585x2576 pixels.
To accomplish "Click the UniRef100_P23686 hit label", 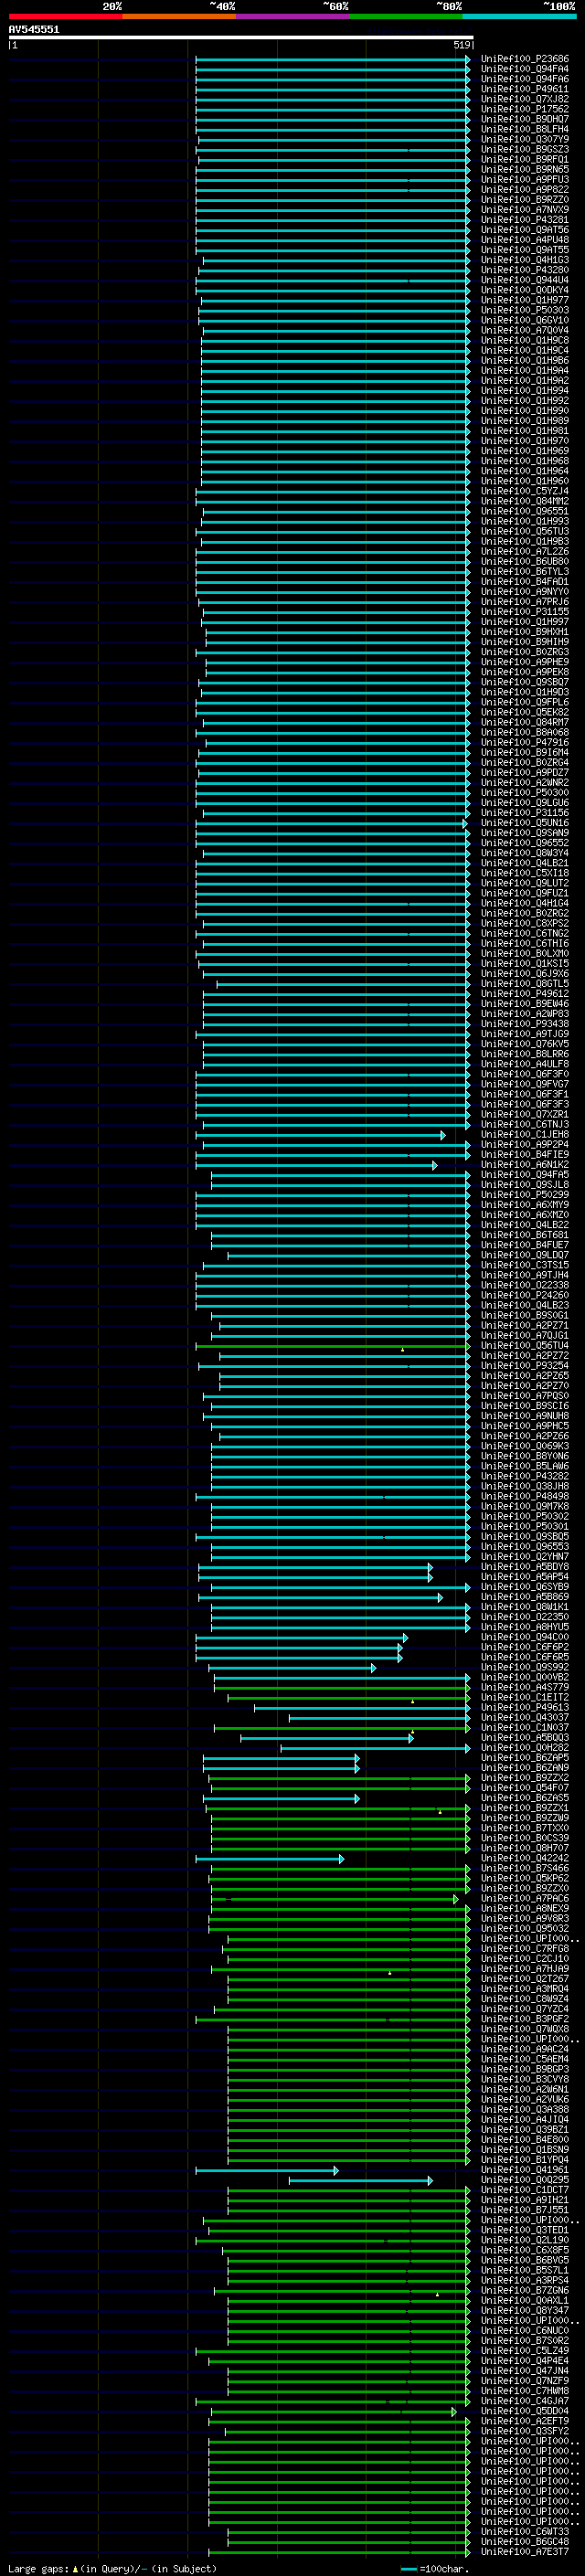I will pos(524,59).
